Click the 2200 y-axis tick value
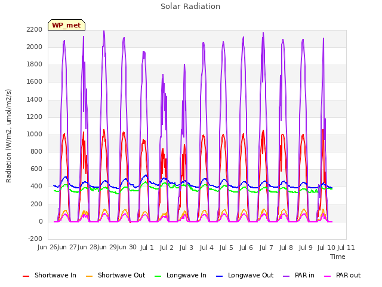Image resolution: width=382 pixels, height=287 pixels. 35,29
